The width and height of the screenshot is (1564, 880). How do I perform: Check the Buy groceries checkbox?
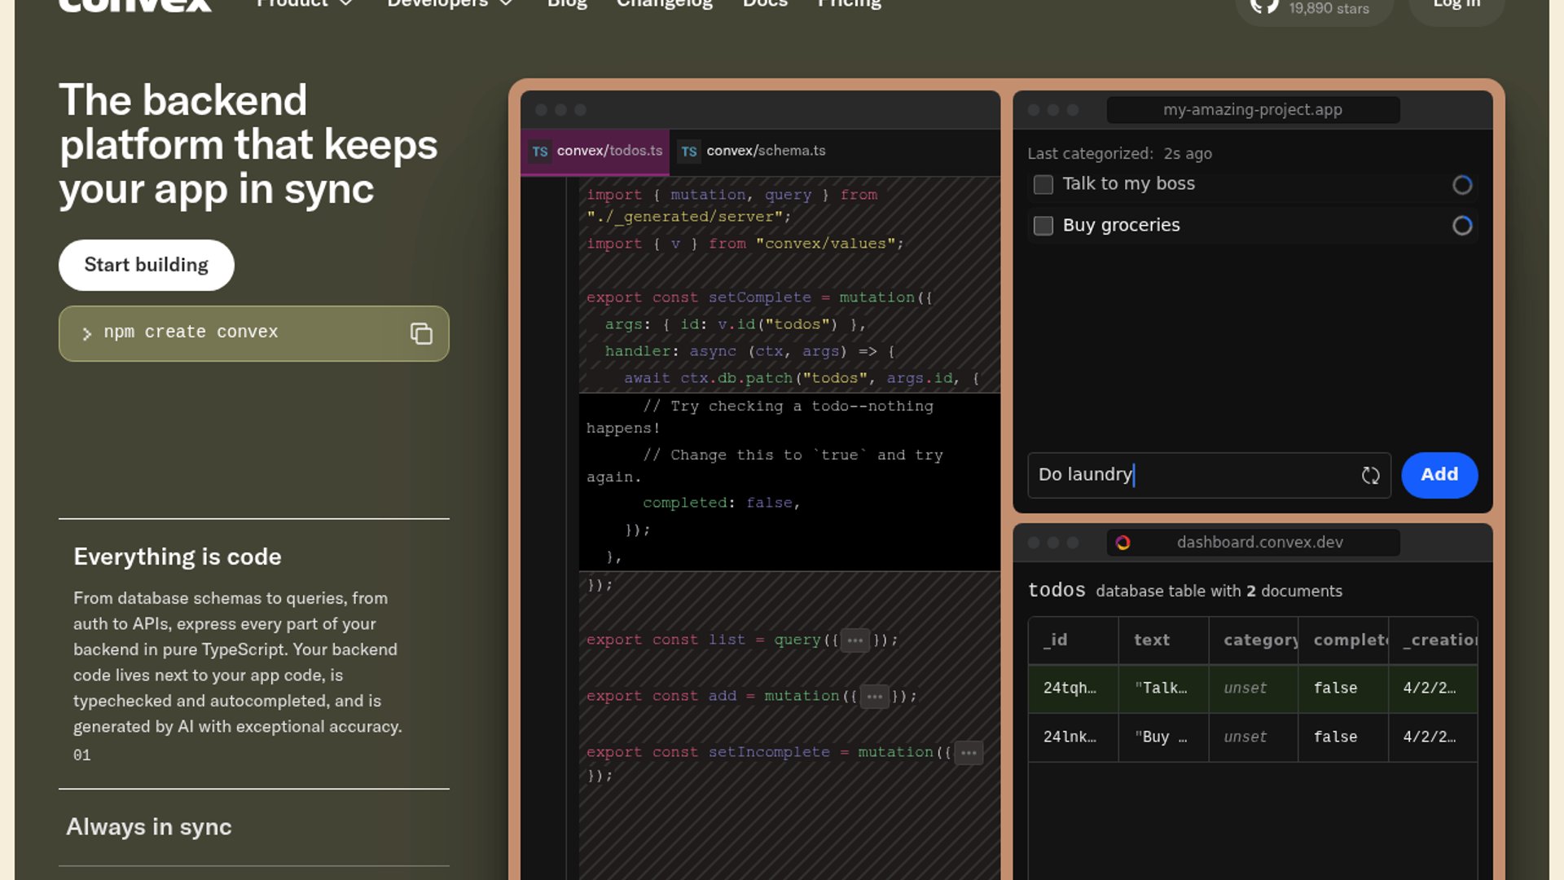pyautogui.click(x=1043, y=226)
